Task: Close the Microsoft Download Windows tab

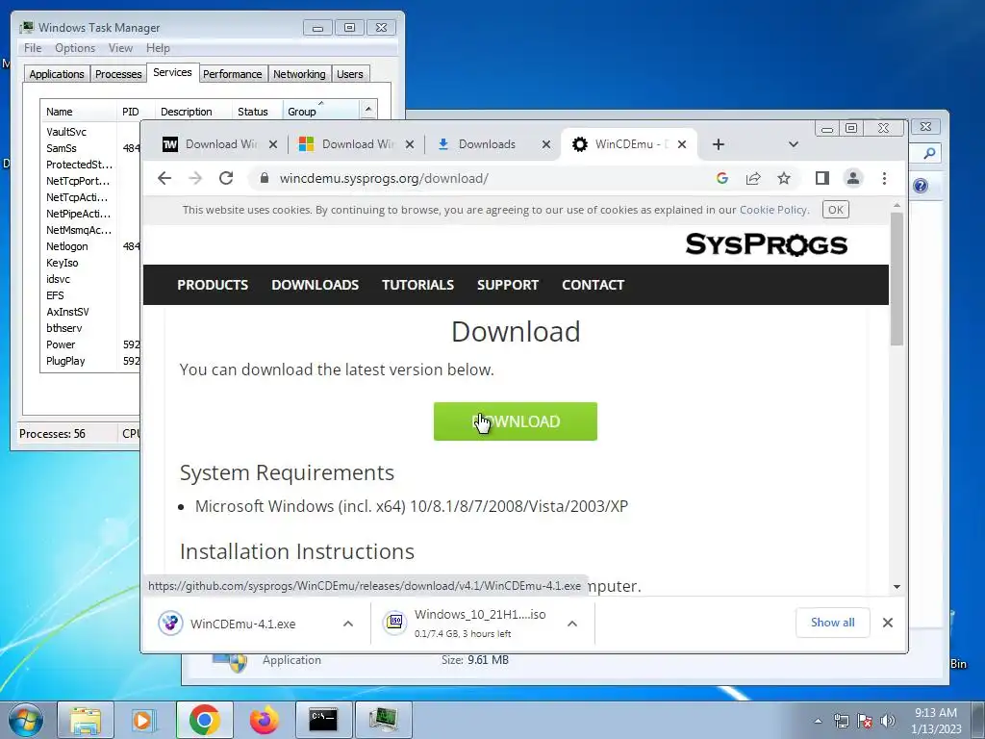Action: point(410,144)
